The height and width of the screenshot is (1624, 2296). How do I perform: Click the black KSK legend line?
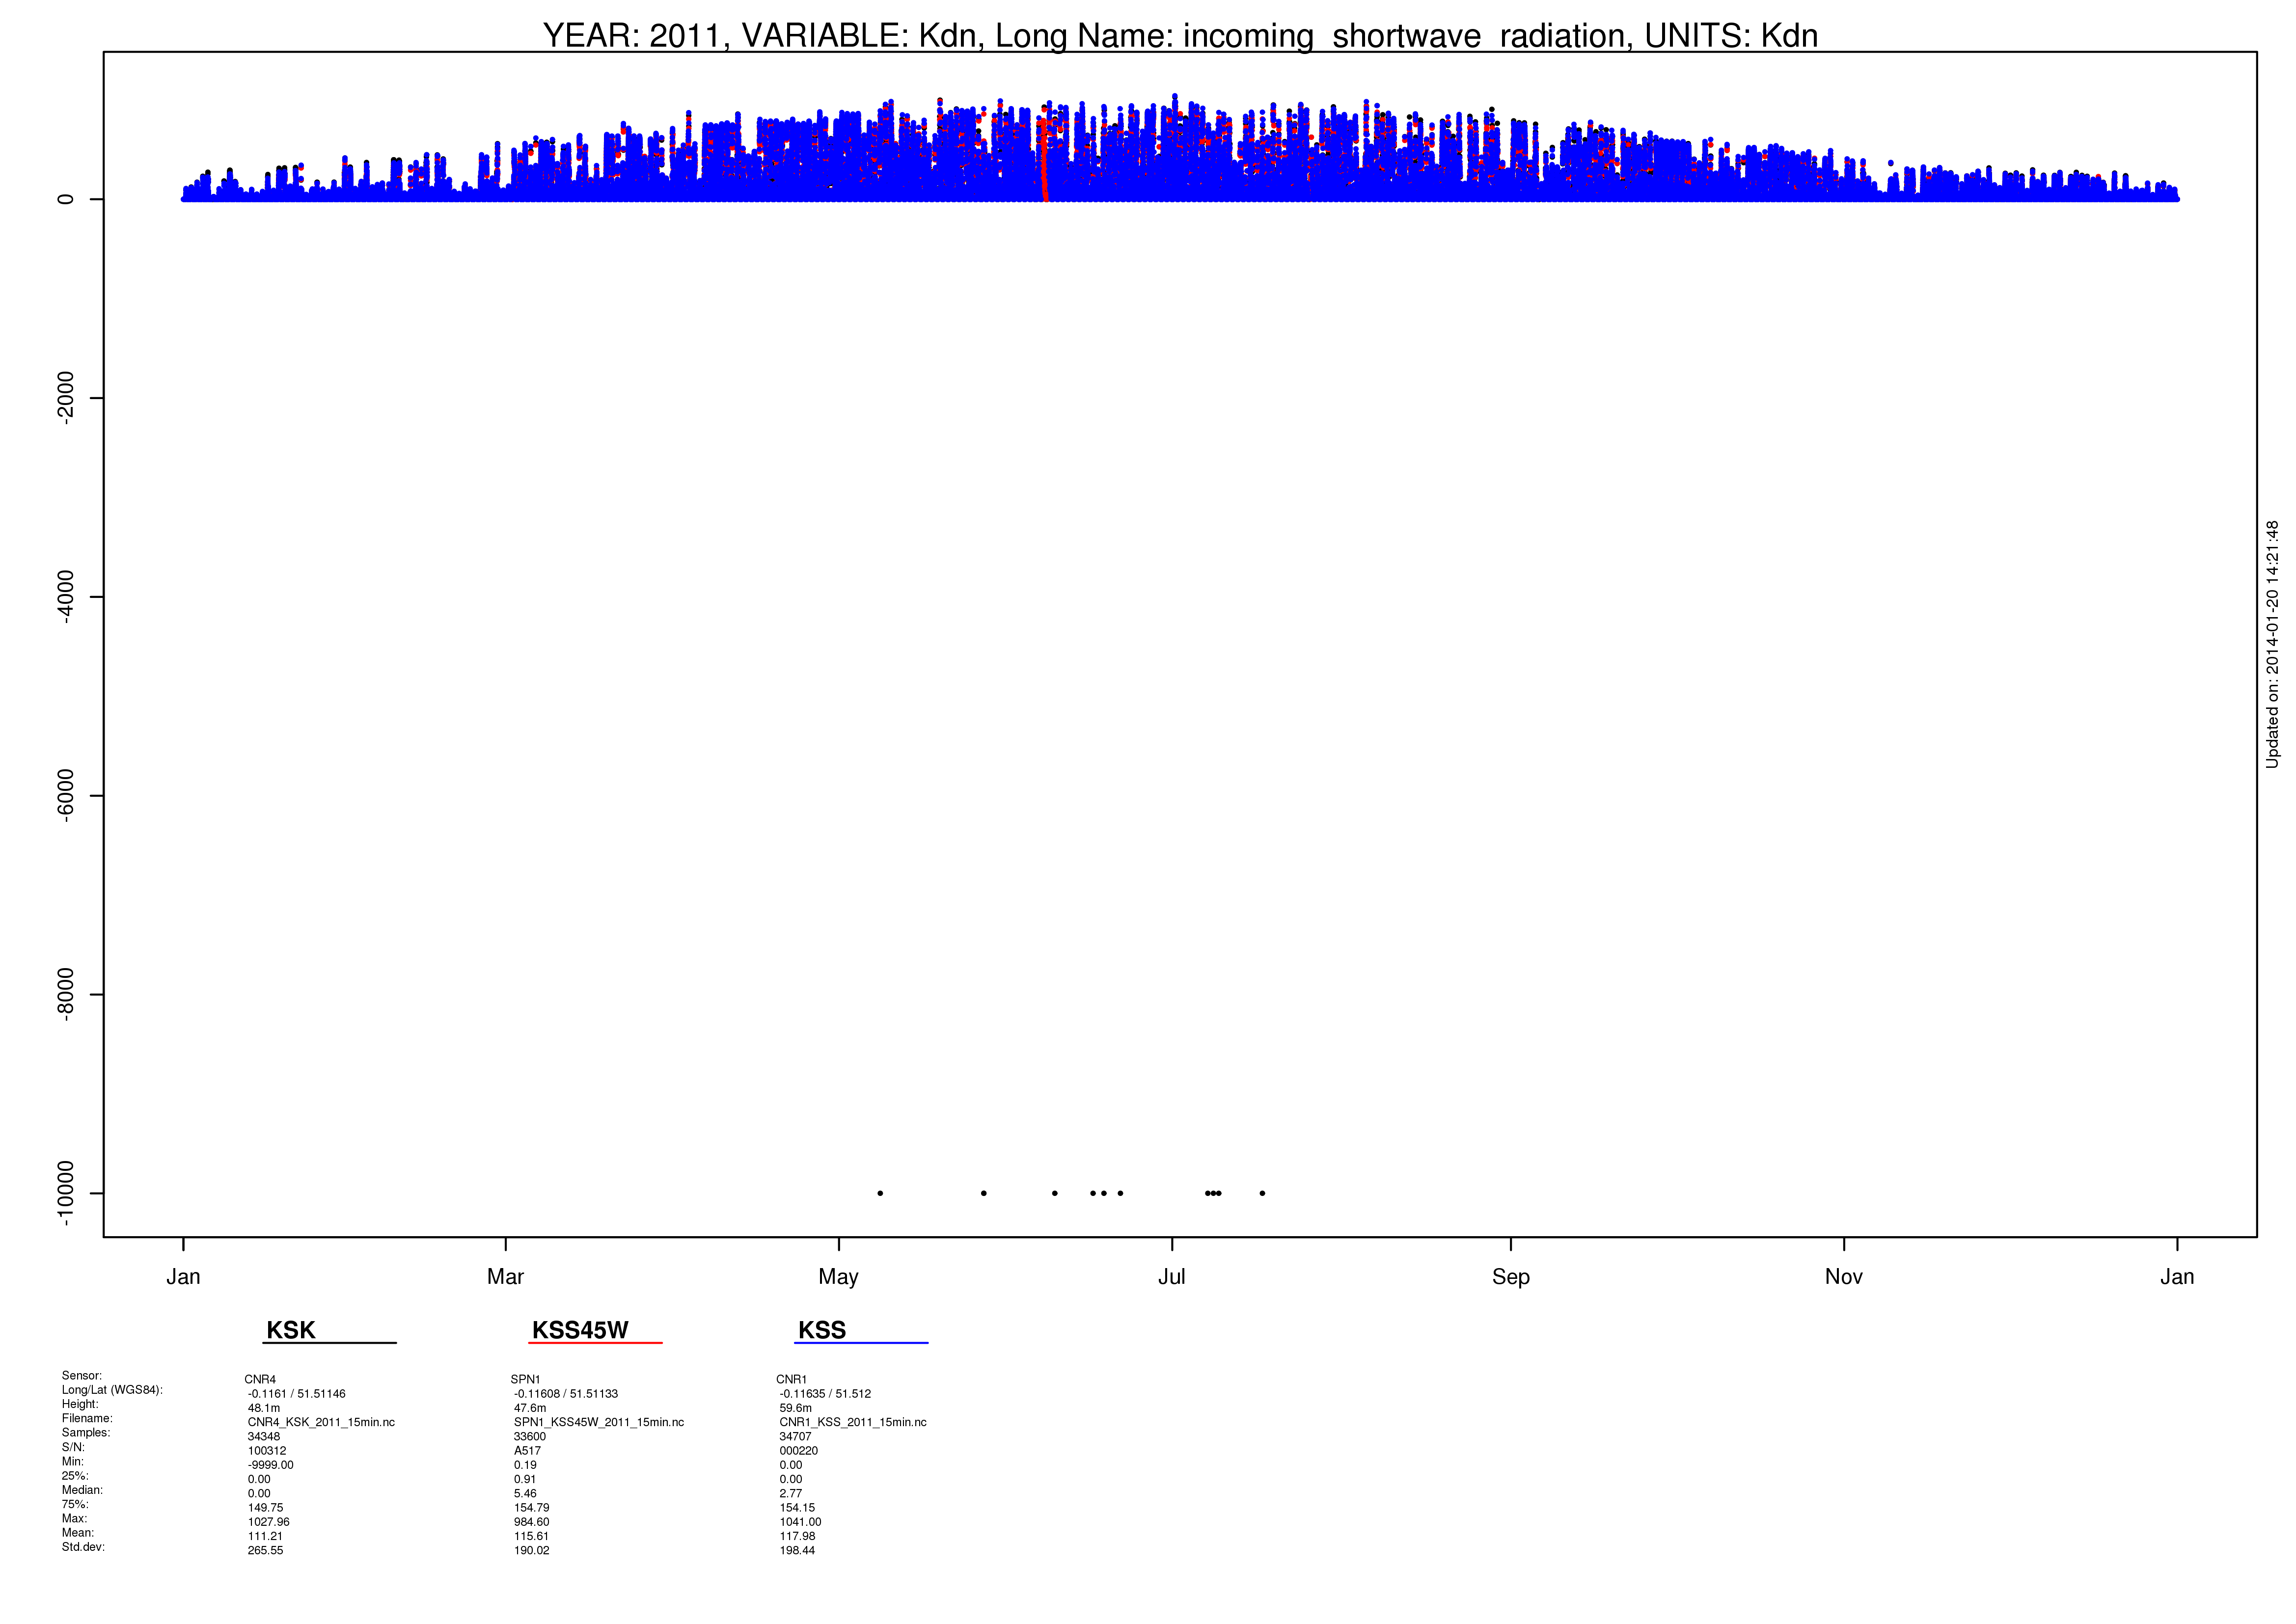pyautogui.click(x=329, y=1343)
